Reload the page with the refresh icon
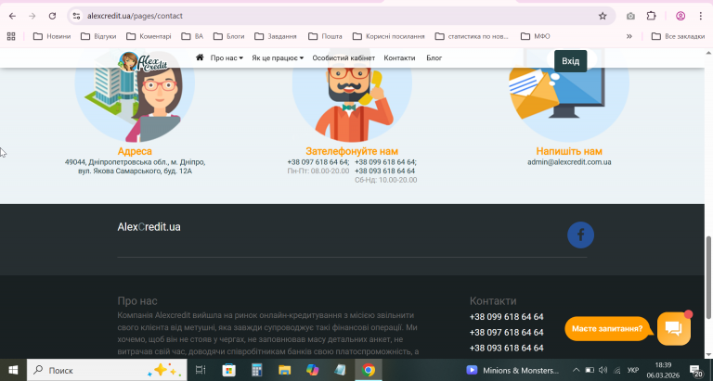Viewport: 713px width, 381px height. pos(52,16)
